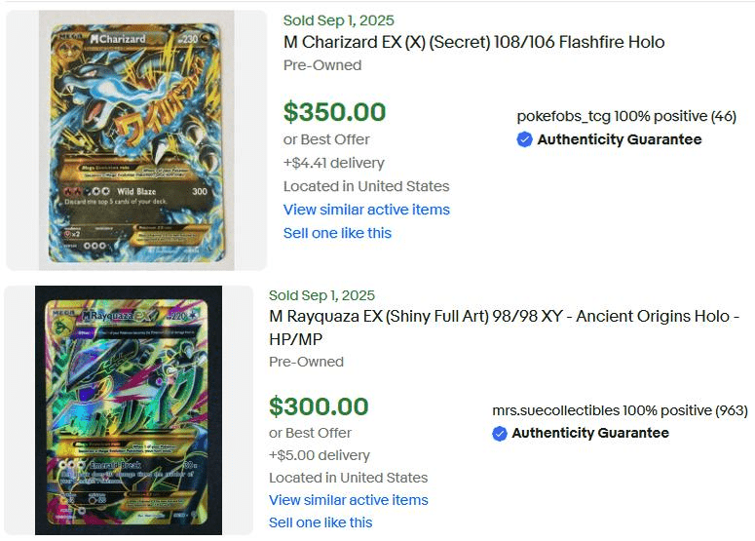Open the M Rayquaza EX card thumbnail
Viewport: 755px width, 541px height.
[129, 410]
